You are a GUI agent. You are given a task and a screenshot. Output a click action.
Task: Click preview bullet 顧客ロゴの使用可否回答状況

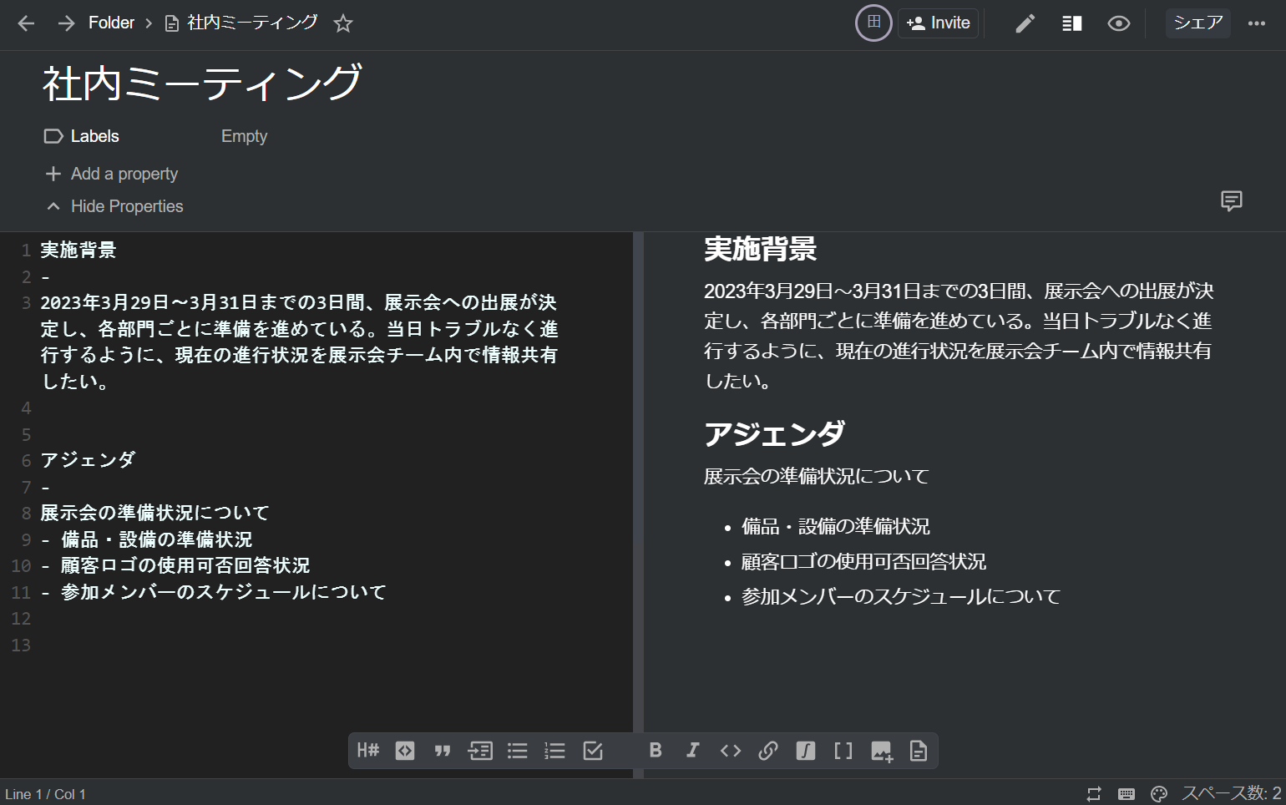(863, 561)
